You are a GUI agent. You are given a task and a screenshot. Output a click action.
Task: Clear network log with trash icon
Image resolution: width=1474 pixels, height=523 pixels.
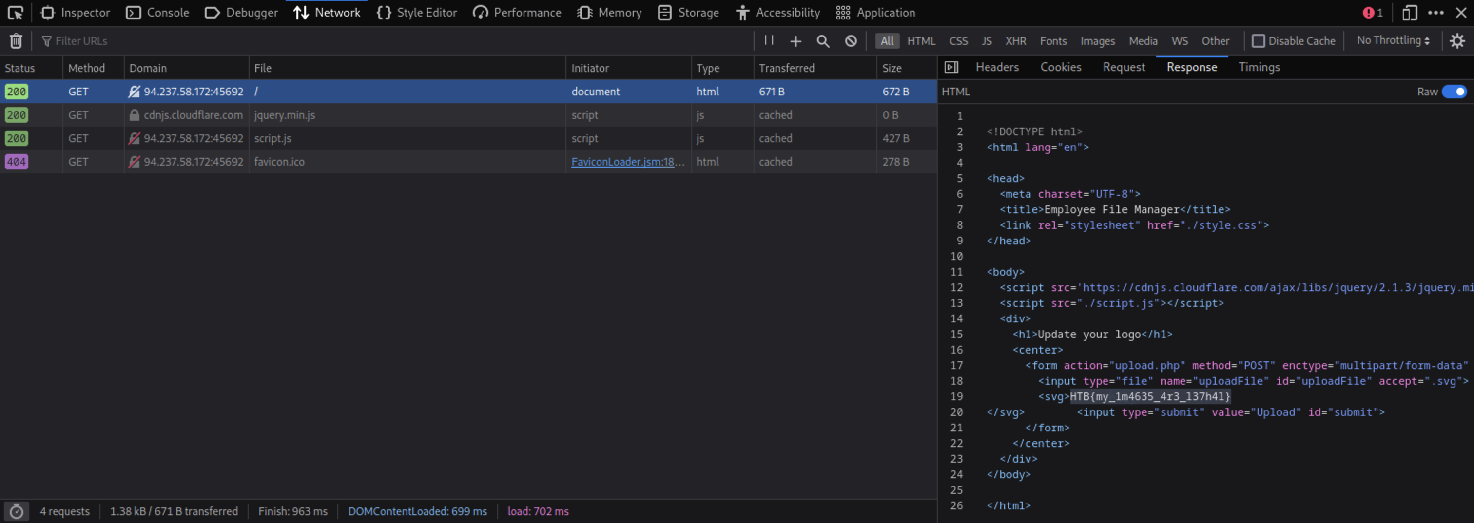pyautogui.click(x=16, y=40)
